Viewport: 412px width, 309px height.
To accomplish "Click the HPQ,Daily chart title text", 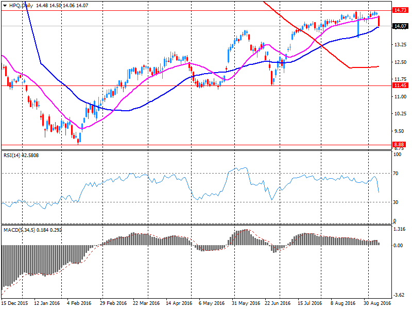I will point(21,6).
